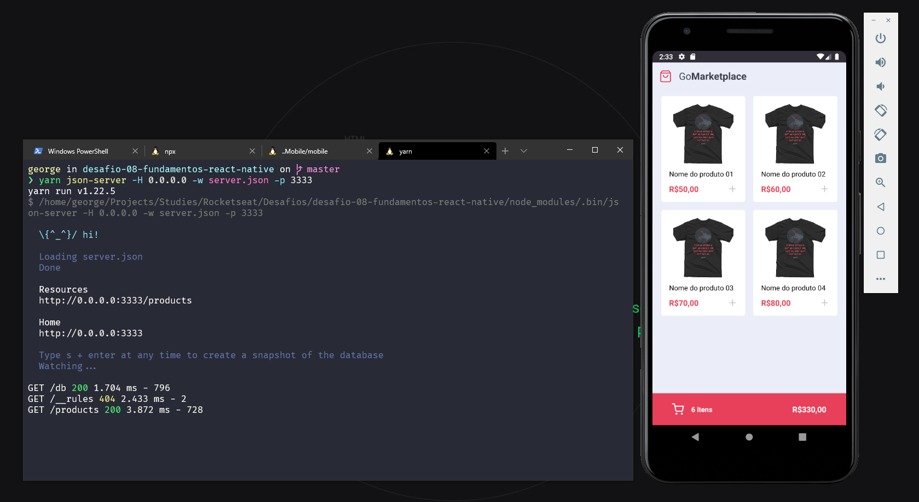919x502 pixels.
Task: Raise volume with emulator volume up icon
Action: [880, 62]
